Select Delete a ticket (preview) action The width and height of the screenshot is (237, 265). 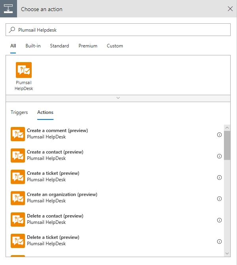pos(117,241)
